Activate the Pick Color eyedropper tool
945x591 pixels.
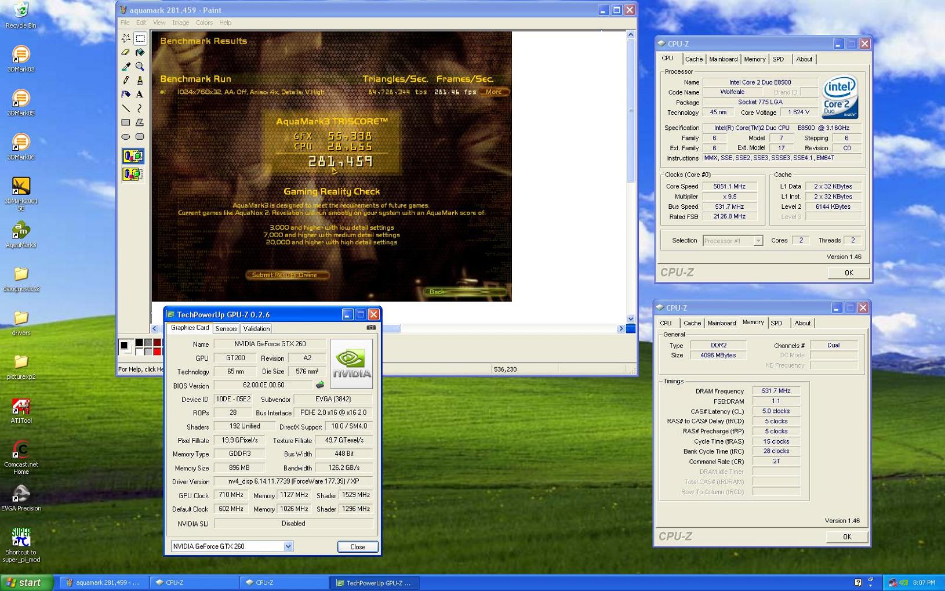[x=126, y=66]
